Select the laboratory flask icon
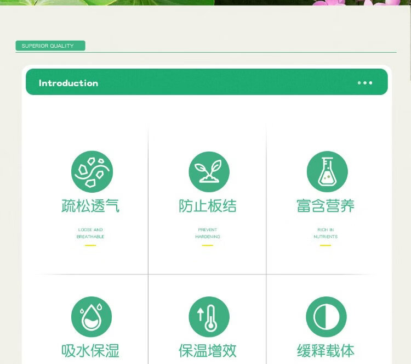This screenshot has width=411, height=364. point(327,171)
